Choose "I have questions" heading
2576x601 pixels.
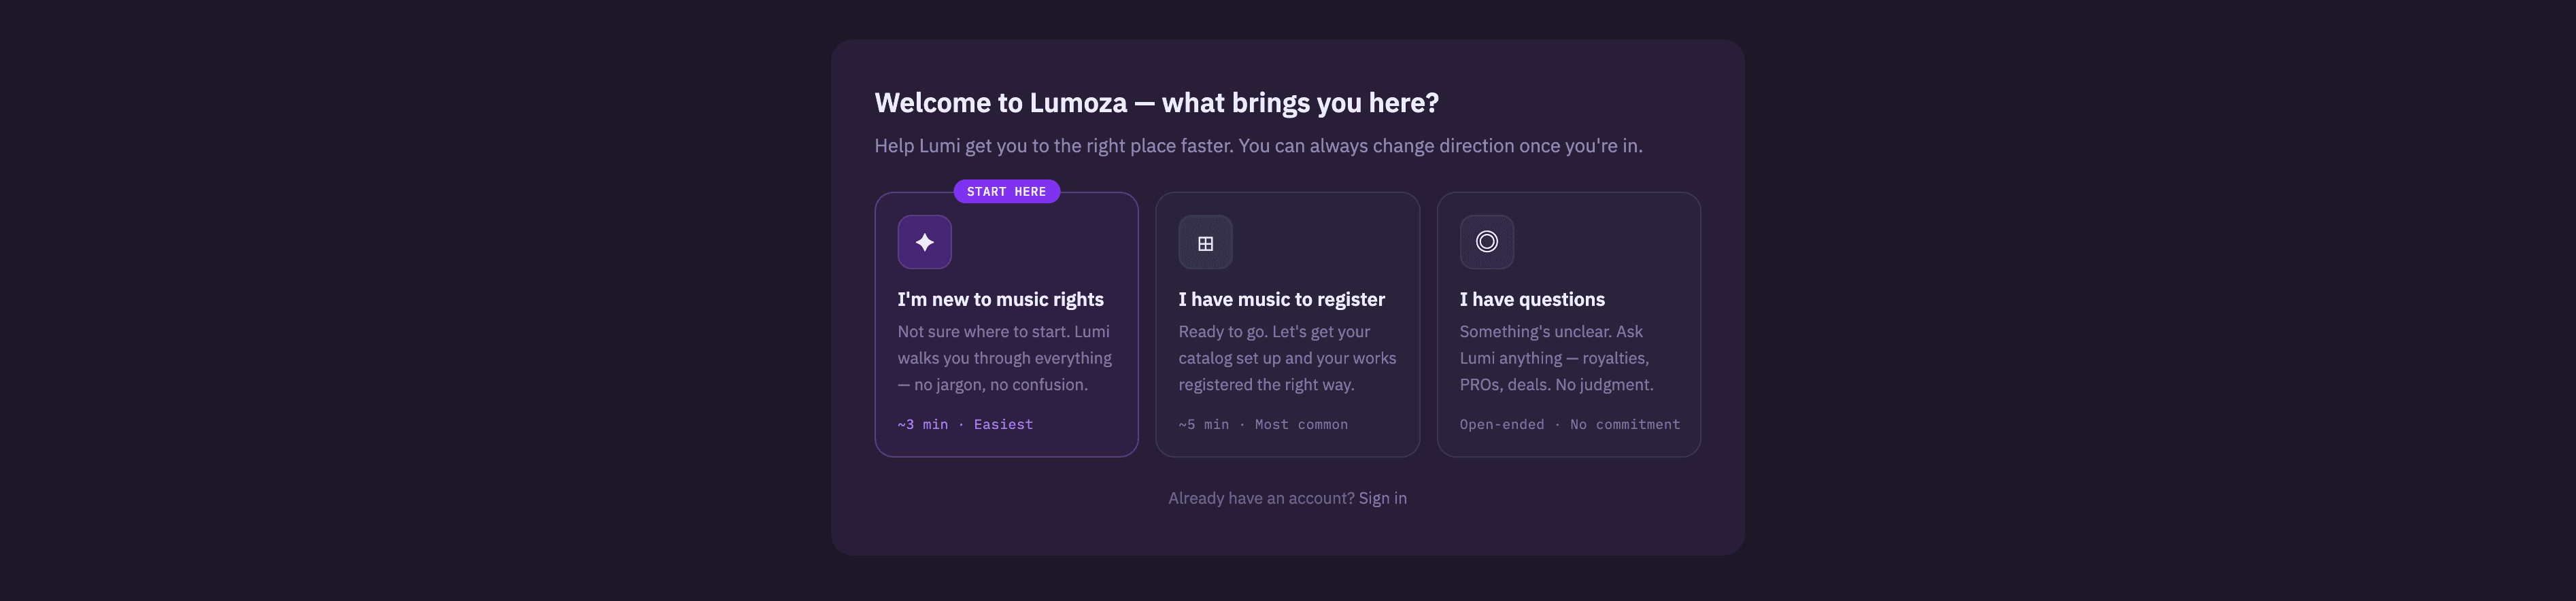1531,299
